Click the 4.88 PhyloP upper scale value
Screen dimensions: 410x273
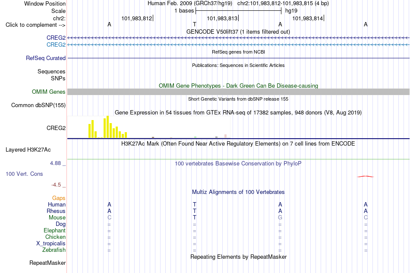click(55, 163)
